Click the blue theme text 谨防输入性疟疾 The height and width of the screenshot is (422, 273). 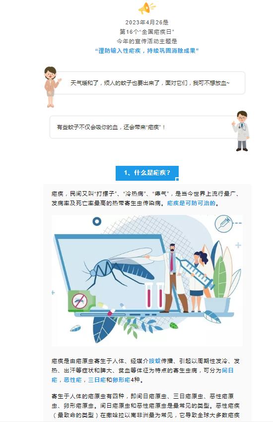click(120, 51)
